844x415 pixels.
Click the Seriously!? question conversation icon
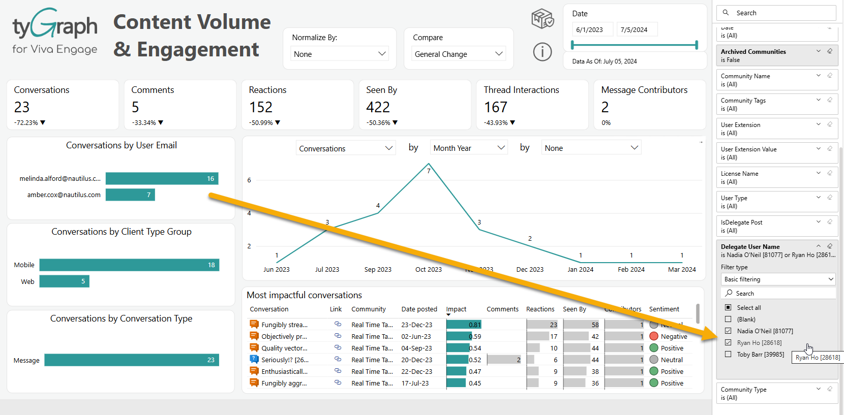pyautogui.click(x=254, y=359)
